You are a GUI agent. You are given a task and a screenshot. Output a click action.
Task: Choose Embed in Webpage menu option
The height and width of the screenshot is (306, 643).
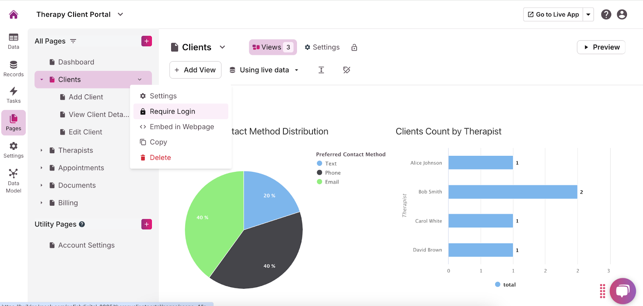click(182, 127)
